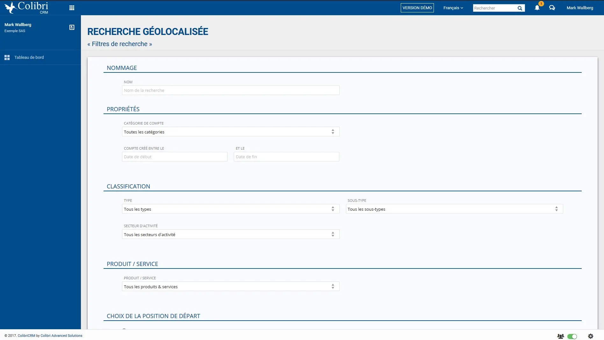This screenshot has height=340, width=604.
Task: Open the Français language dropdown
Action: [453, 8]
